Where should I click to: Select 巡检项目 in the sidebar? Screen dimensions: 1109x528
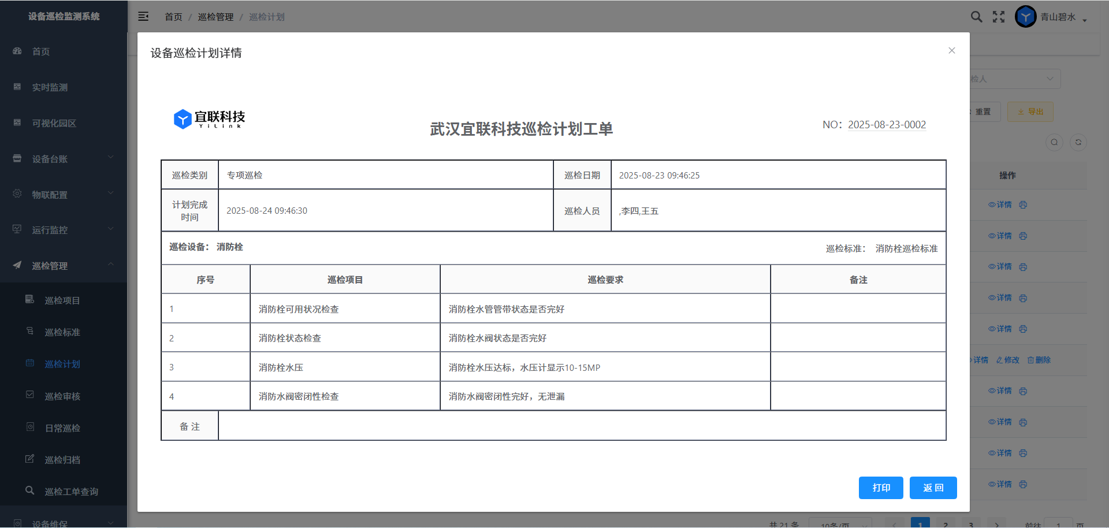[x=62, y=300]
